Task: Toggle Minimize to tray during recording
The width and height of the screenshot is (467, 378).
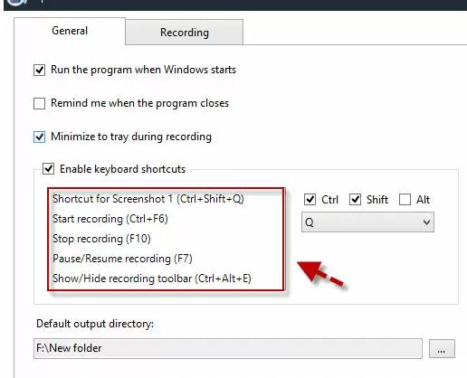Action: tap(39, 137)
